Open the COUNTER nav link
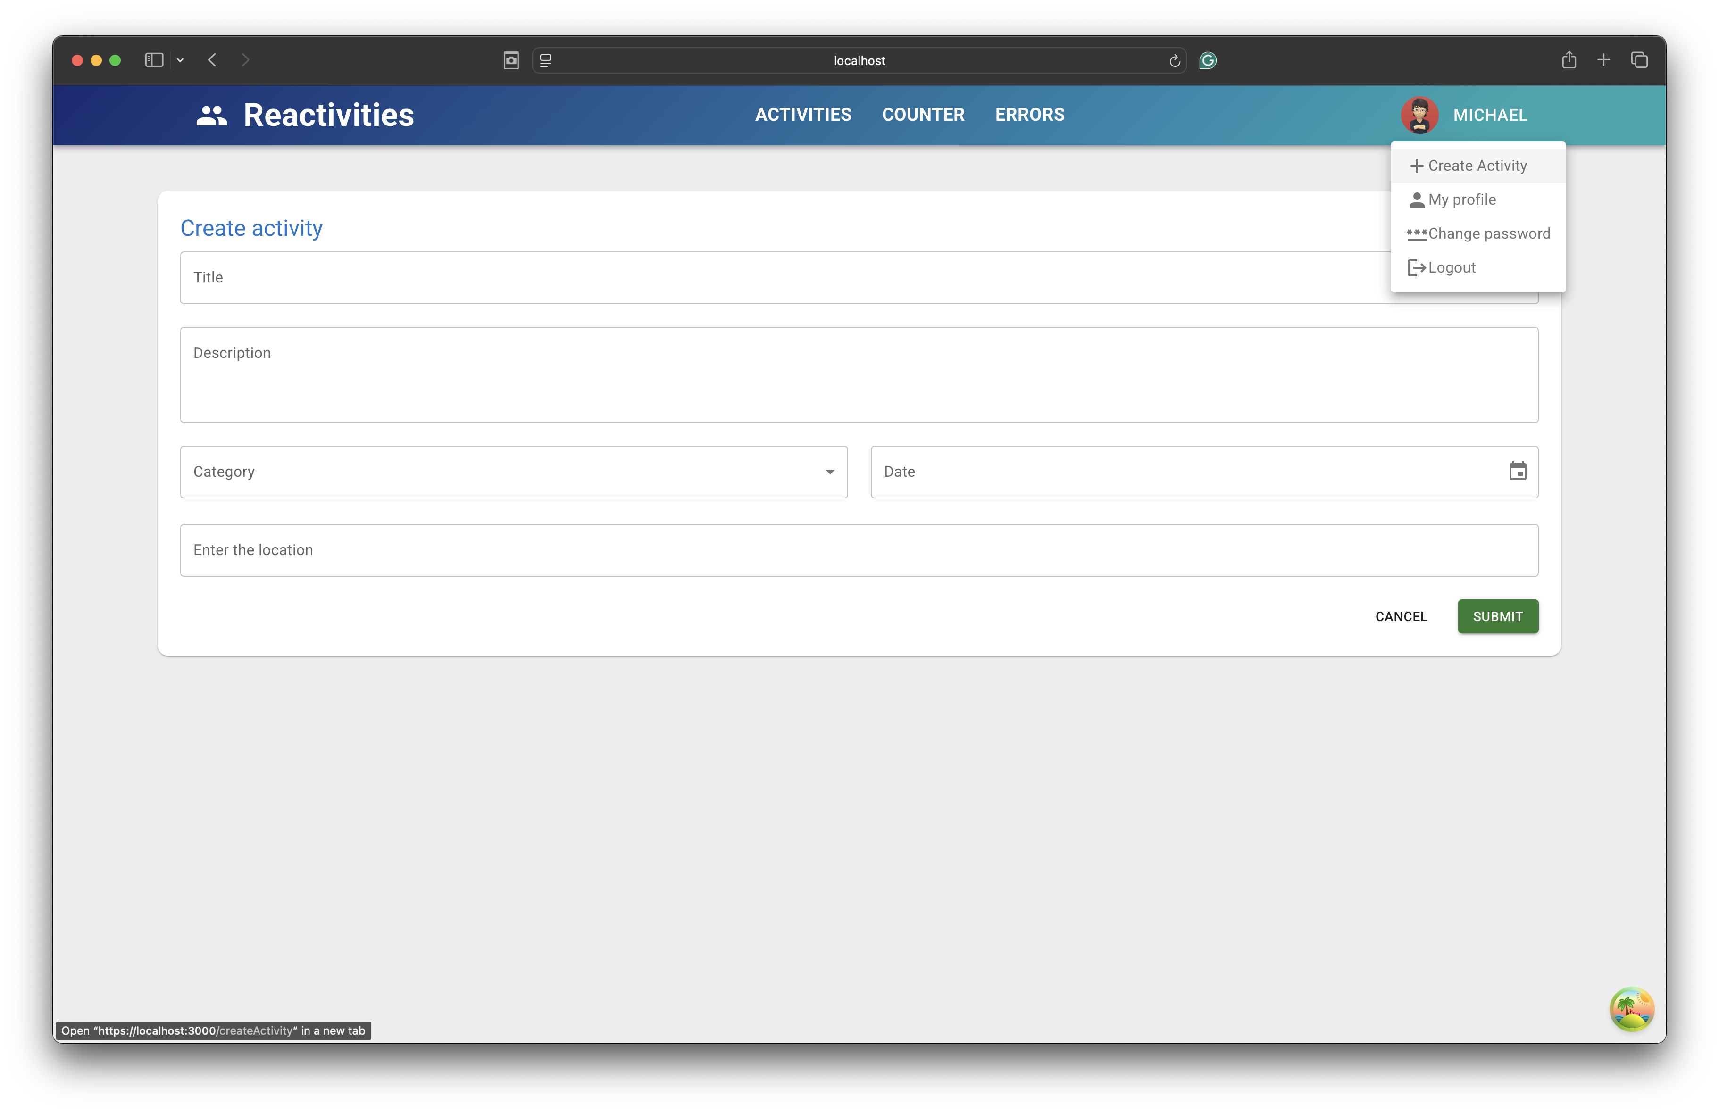The width and height of the screenshot is (1719, 1113). click(x=923, y=115)
